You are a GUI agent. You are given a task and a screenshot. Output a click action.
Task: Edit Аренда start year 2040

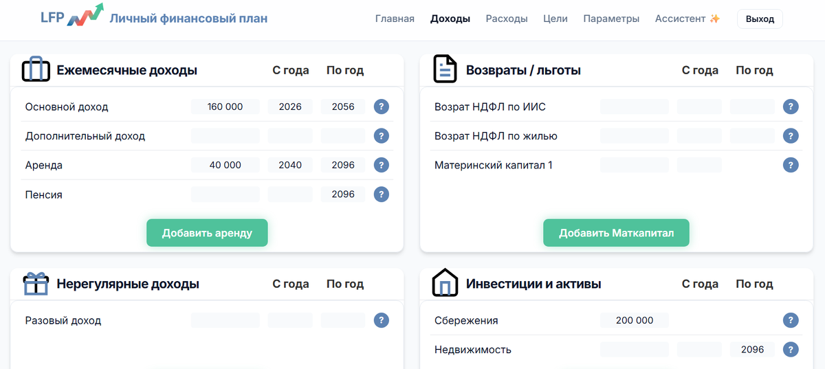click(x=290, y=165)
